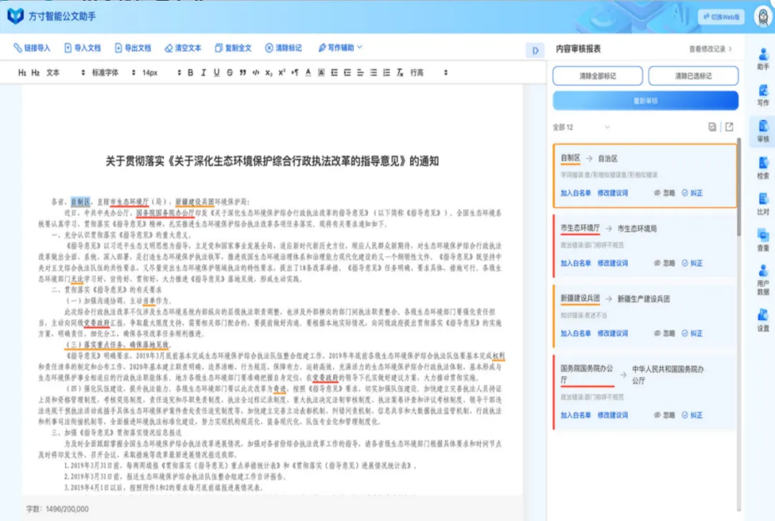775x521 pixels.
Task: Click 切换Web版 switch button
Action: [721, 17]
